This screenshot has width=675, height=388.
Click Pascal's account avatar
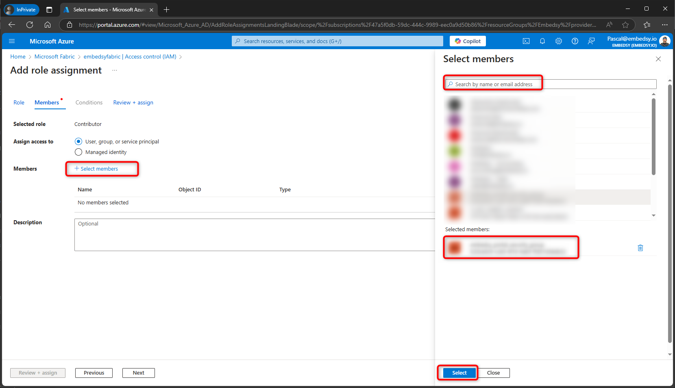(x=664, y=41)
